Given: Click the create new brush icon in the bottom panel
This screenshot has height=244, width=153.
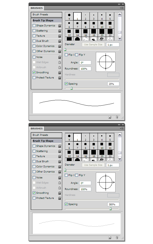Looking at the screenshot, I should (110, 238).
